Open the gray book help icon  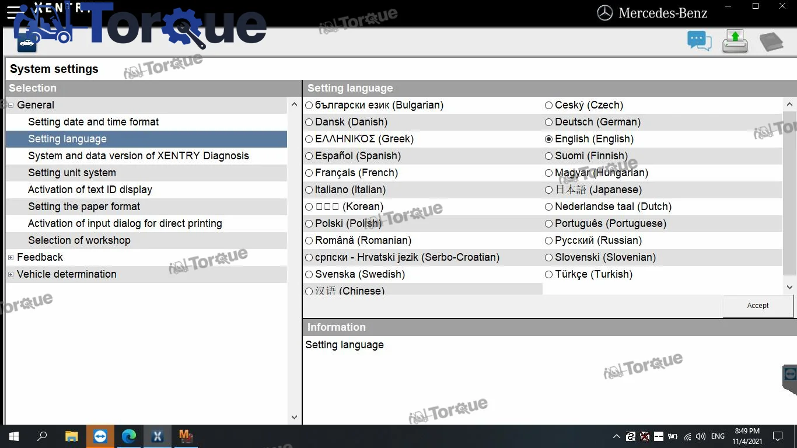771,42
